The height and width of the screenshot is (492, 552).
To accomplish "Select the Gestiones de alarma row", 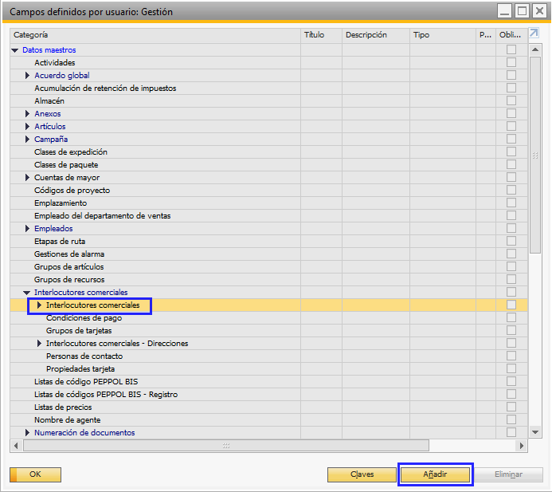I will (x=268, y=254).
